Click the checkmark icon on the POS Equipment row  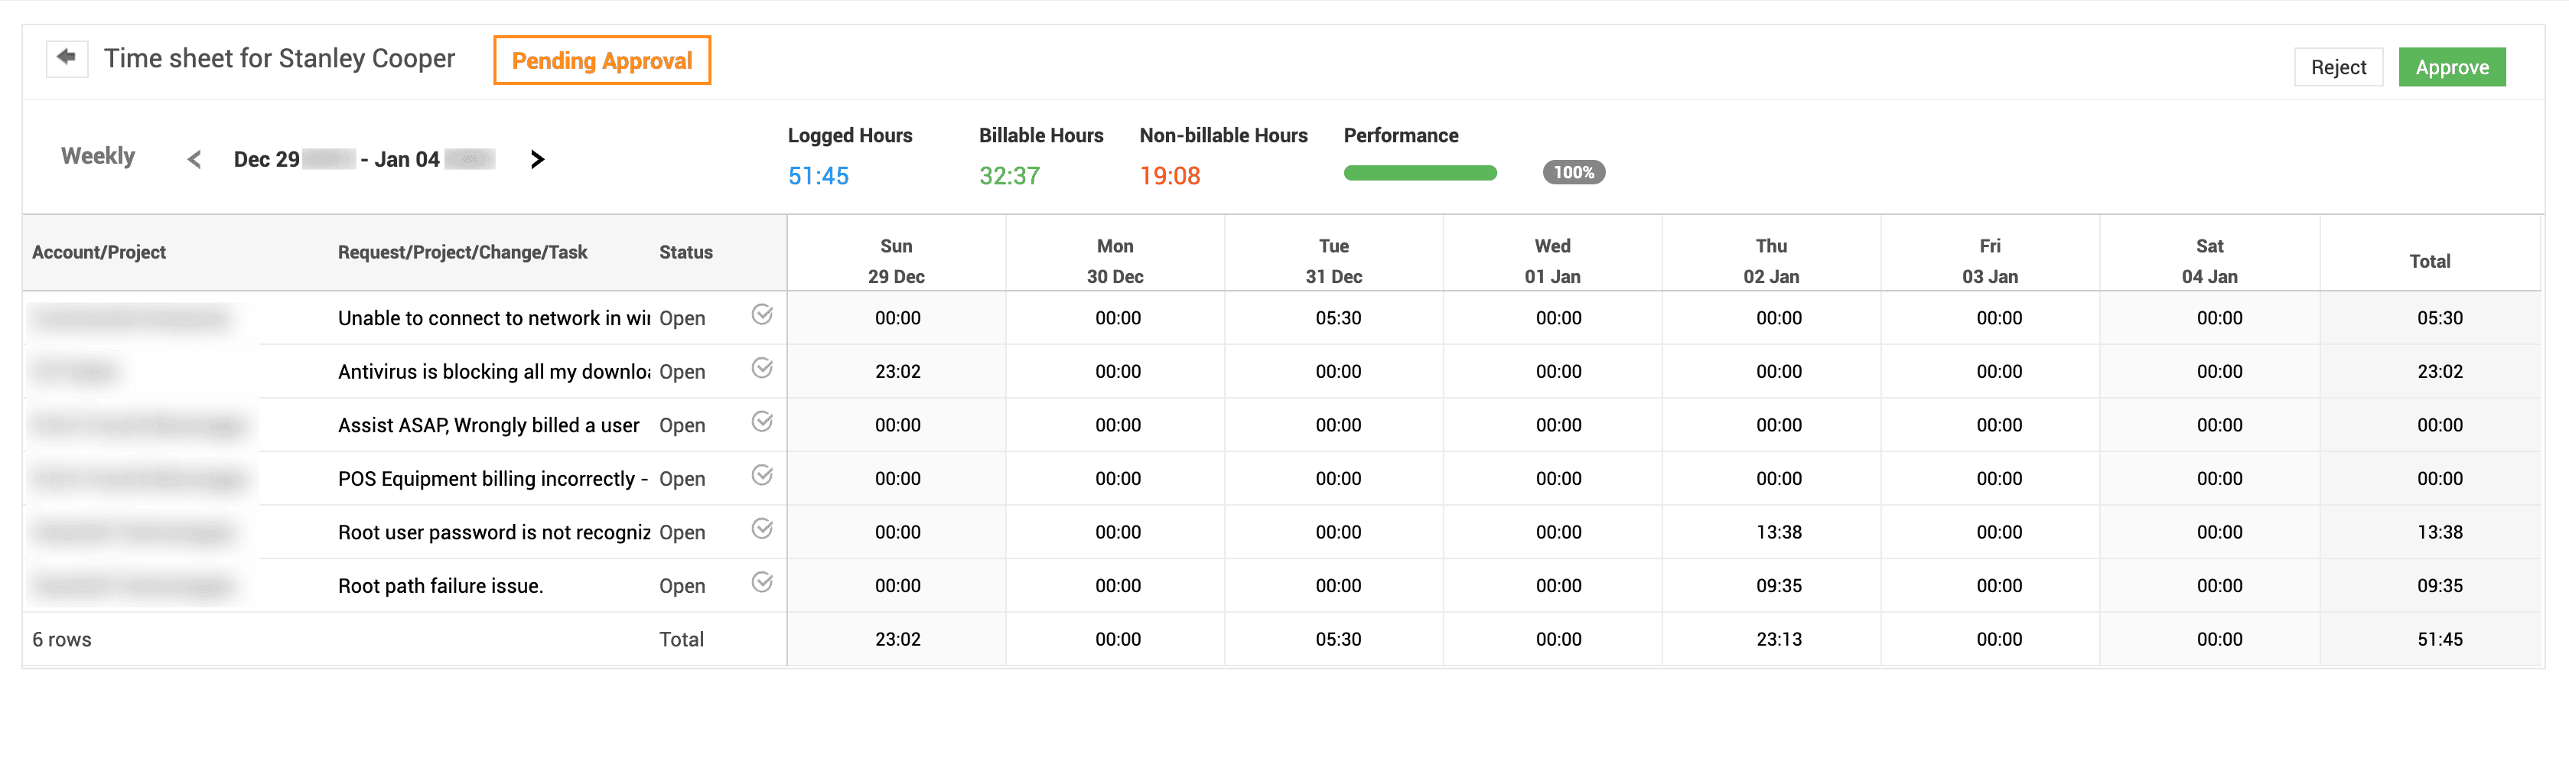[762, 476]
